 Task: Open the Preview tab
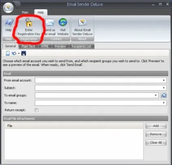(x=60, y=46)
